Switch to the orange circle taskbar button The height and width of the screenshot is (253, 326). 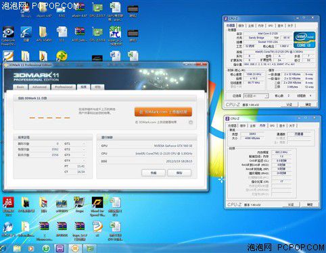tap(75, 248)
